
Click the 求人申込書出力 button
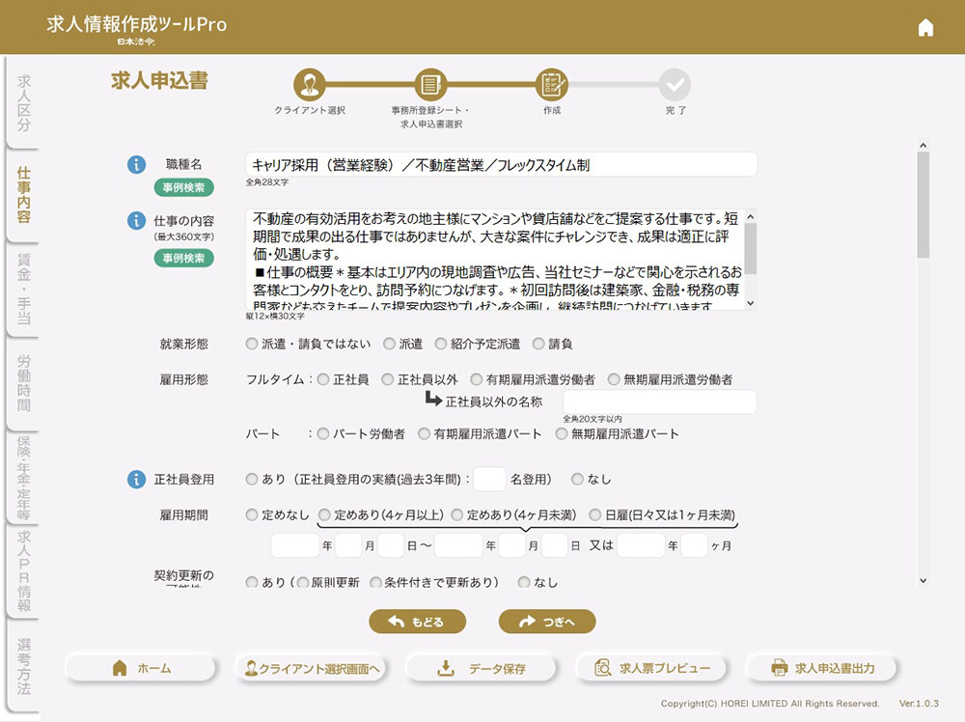coord(821,669)
